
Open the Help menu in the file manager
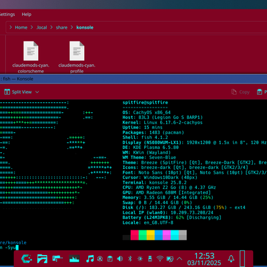coord(27,15)
